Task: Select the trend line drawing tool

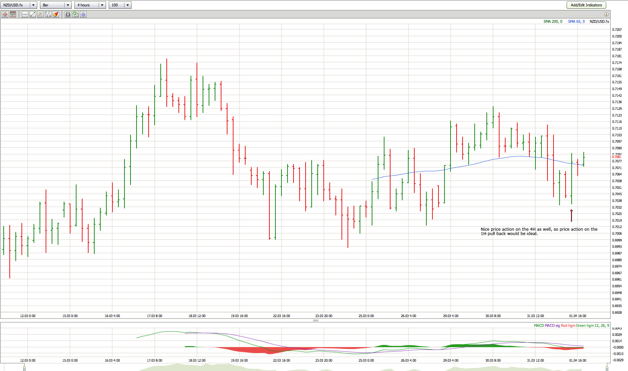Action: coord(33,14)
